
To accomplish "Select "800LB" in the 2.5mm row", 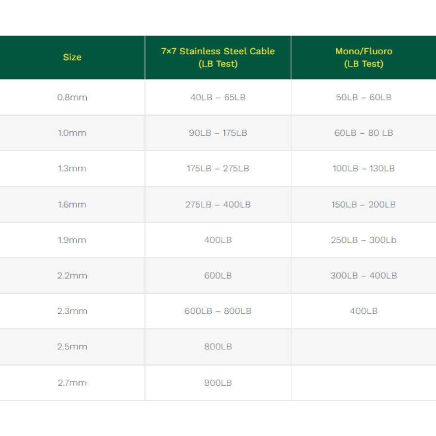I will click(218, 347).
